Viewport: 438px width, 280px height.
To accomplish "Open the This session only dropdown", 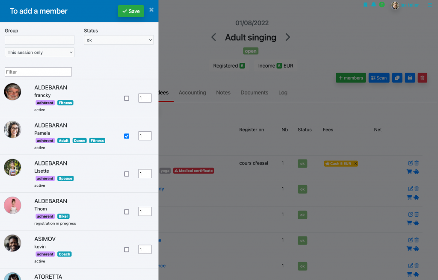I will click(x=39, y=53).
